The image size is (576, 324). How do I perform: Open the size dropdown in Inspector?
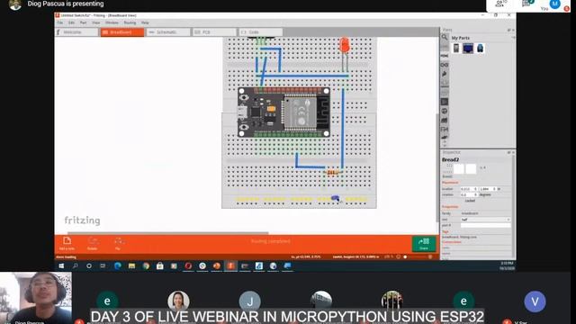[486, 220]
